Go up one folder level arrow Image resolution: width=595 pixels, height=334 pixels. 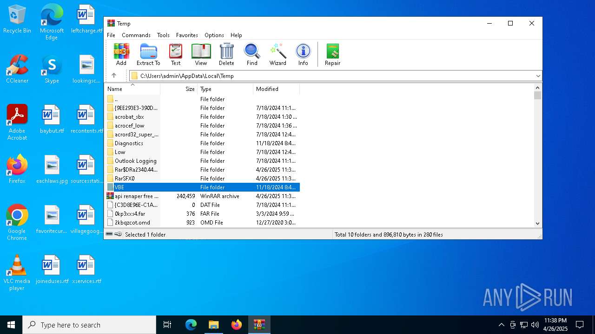tap(114, 76)
